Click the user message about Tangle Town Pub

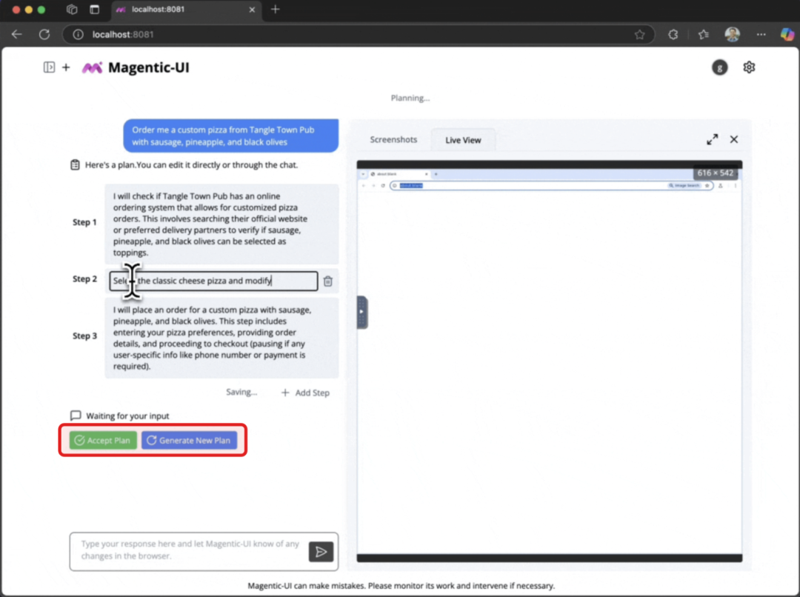(x=230, y=136)
